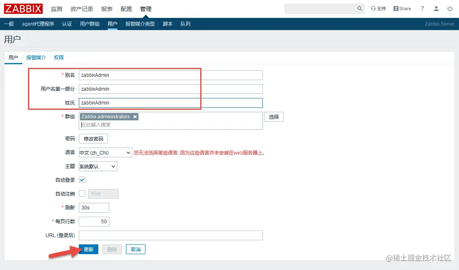The width and height of the screenshot is (459, 270).
Task: Switch to the 用户 form tab
Action: [x=13, y=57]
